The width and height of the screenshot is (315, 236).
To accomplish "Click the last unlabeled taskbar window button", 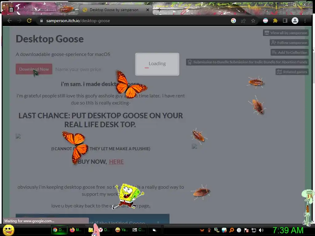I will [x=155, y=230].
